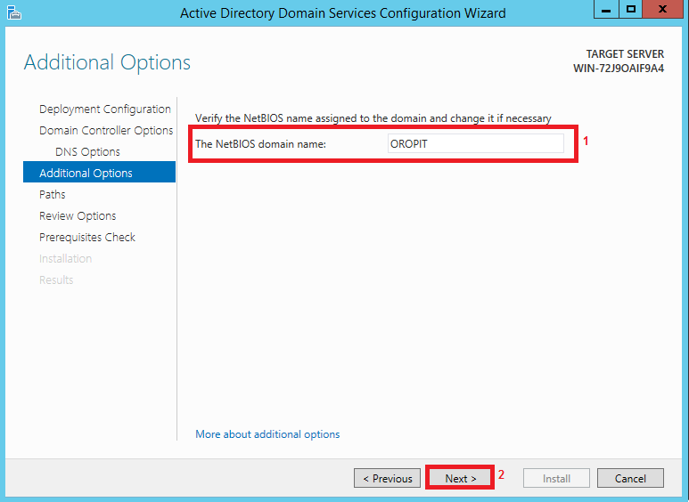Proceed with the Next button
This screenshot has height=502, width=689.
click(x=460, y=478)
